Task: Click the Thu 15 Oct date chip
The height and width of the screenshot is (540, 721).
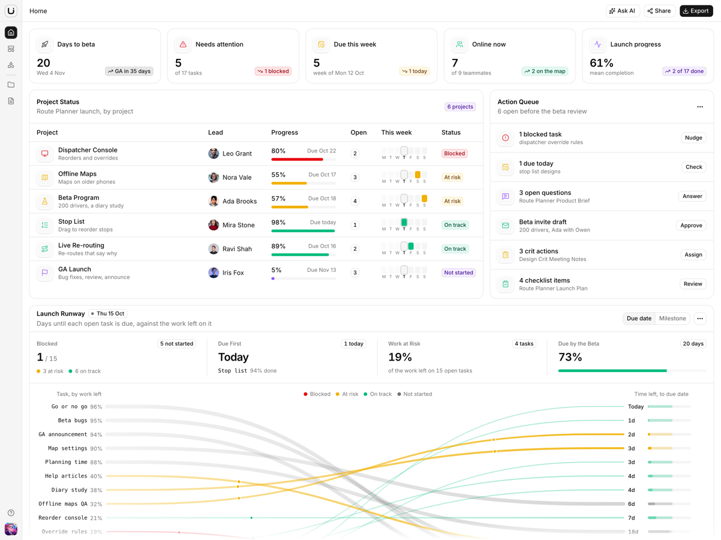Action: tap(108, 314)
